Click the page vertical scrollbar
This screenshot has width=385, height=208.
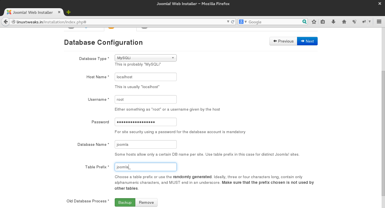point(383,132)
